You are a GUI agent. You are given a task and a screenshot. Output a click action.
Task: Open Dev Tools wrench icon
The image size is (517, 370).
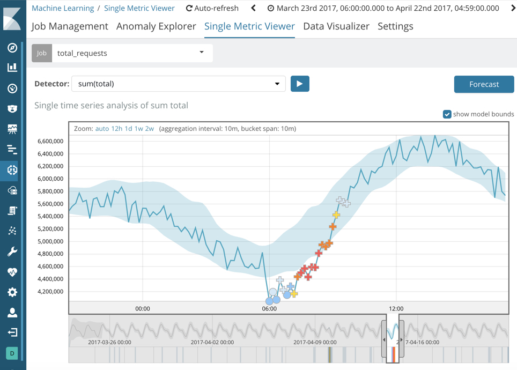tap(12, 251)
